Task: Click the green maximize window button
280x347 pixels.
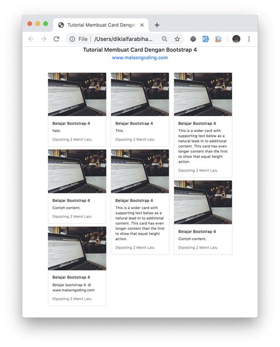Action: coord(45,24)
